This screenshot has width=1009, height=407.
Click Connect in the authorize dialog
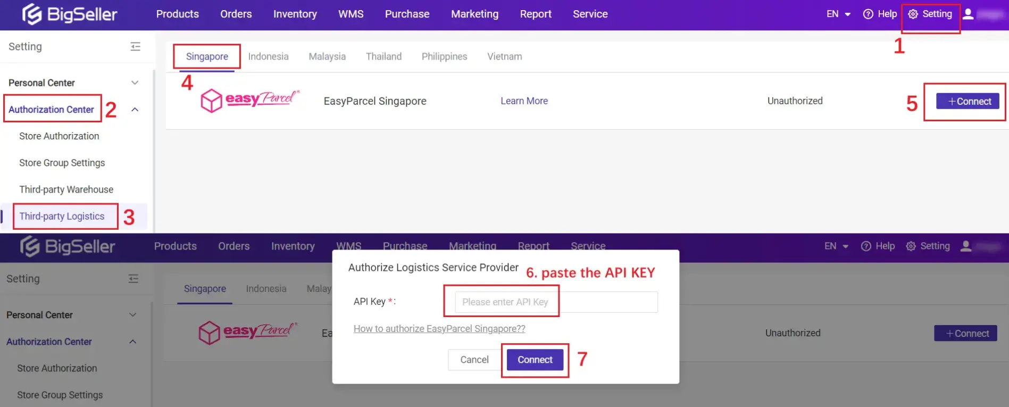pyautogui.click(x=535, y=360)
